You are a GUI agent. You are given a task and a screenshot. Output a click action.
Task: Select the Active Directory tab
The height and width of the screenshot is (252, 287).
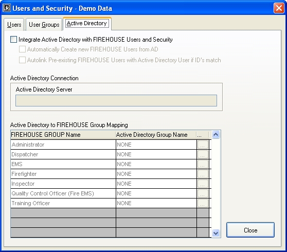[x=87, y=24]
